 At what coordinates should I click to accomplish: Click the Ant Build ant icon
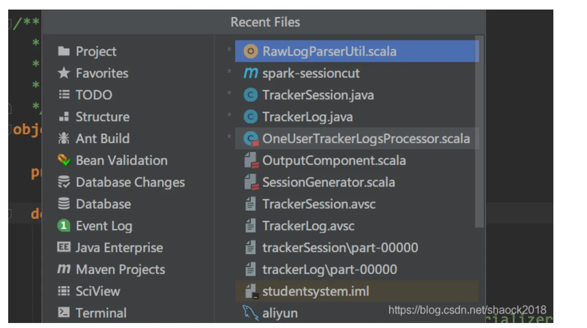pos(64,139)
